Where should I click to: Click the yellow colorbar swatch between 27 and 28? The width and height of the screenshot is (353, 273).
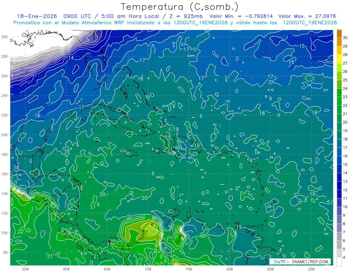339,59
